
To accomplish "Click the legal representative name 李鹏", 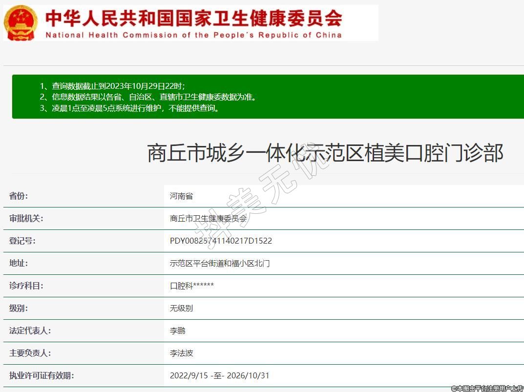I will point(177,331).
